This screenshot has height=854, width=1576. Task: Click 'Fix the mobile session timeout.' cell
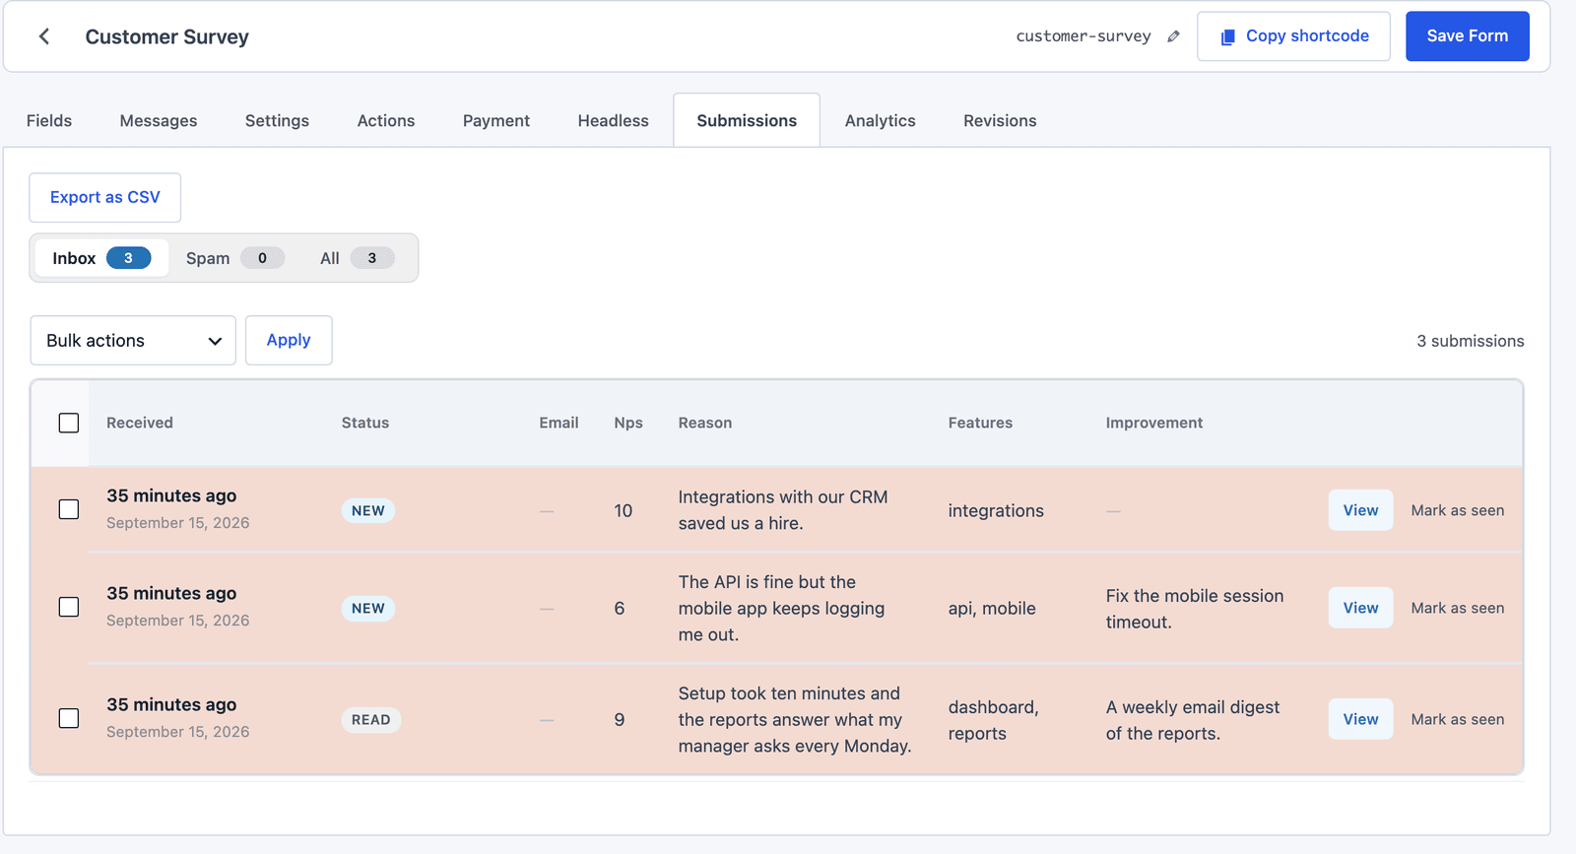coord(1194,609)
